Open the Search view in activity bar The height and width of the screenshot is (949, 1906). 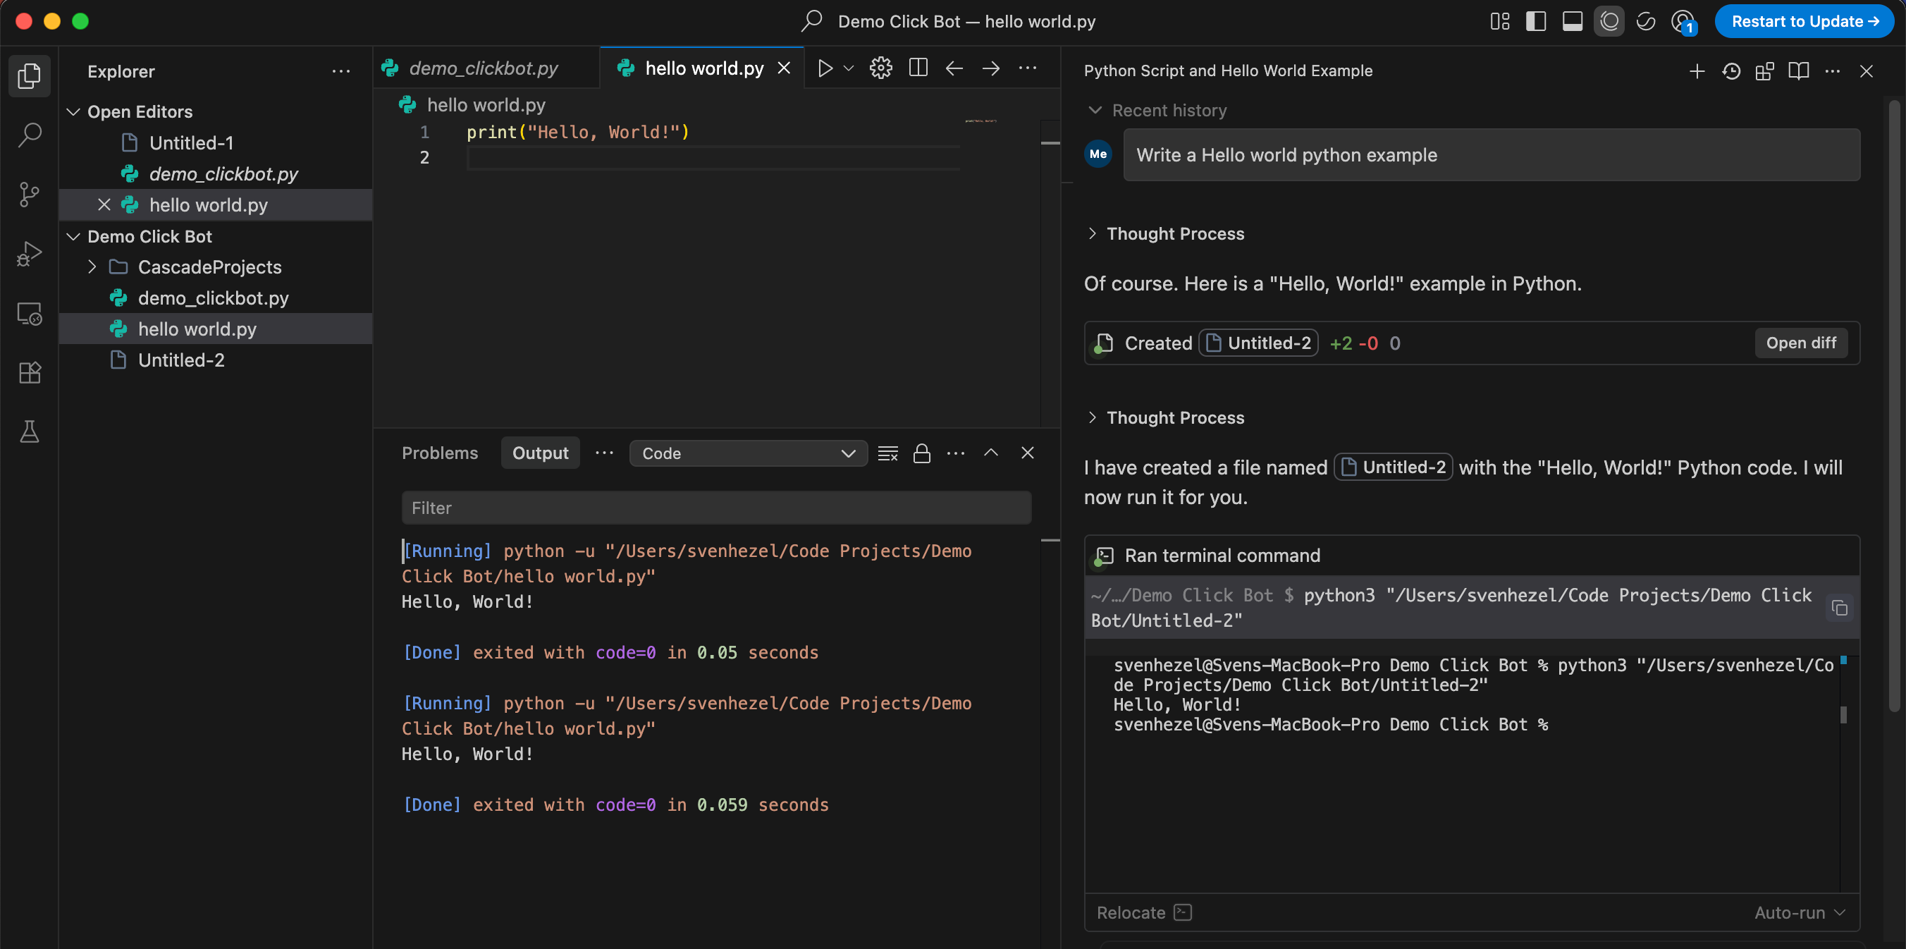[x=29, y=135]
